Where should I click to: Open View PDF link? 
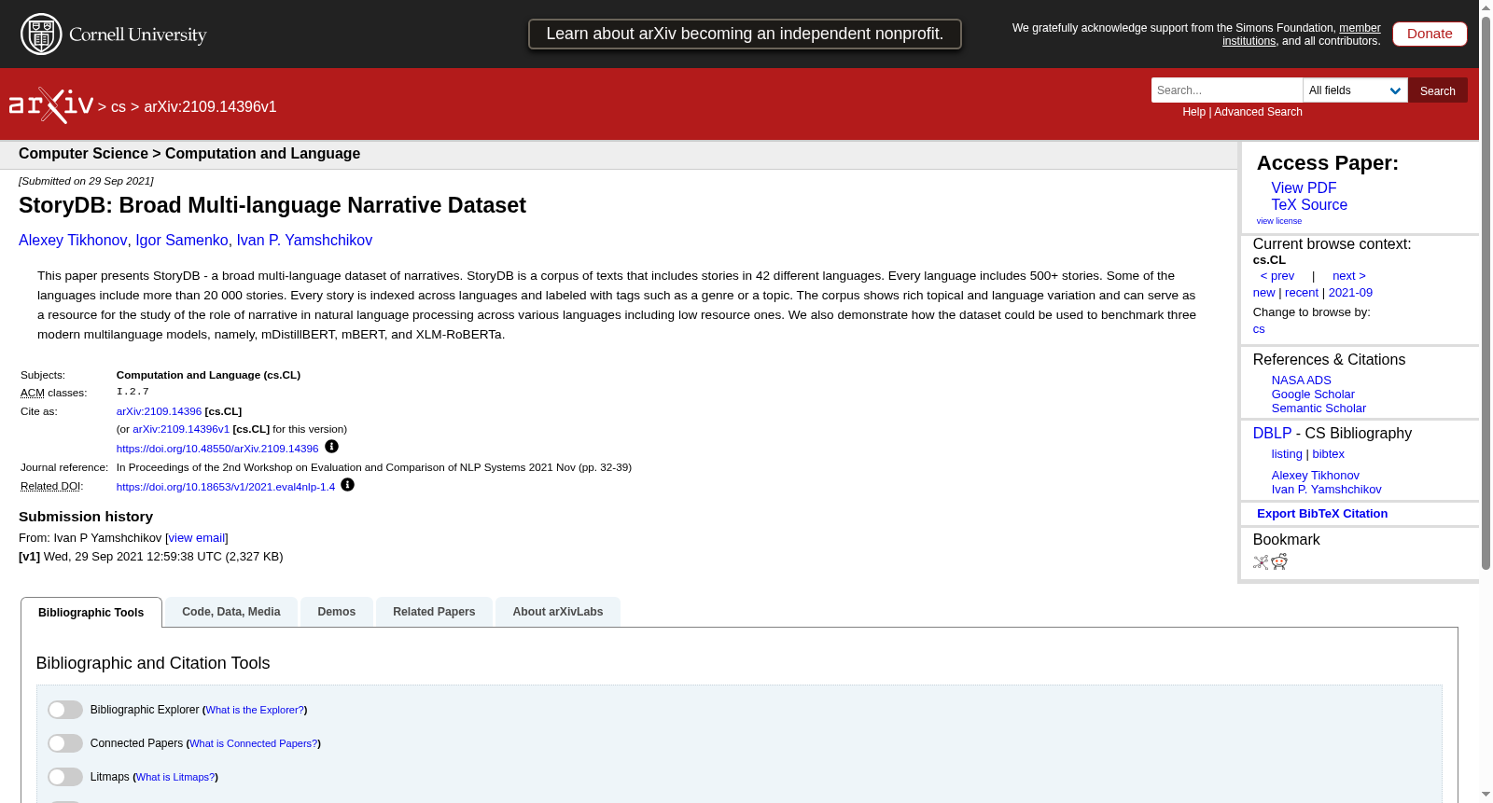click(1304, 187)
